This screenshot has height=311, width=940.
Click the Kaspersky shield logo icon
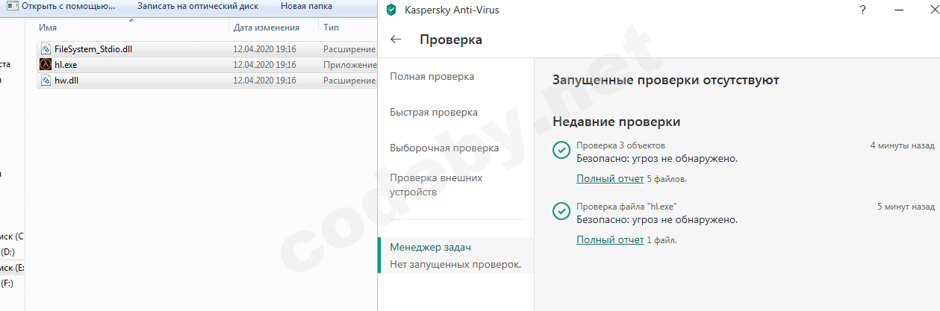(x=392, y=10)
